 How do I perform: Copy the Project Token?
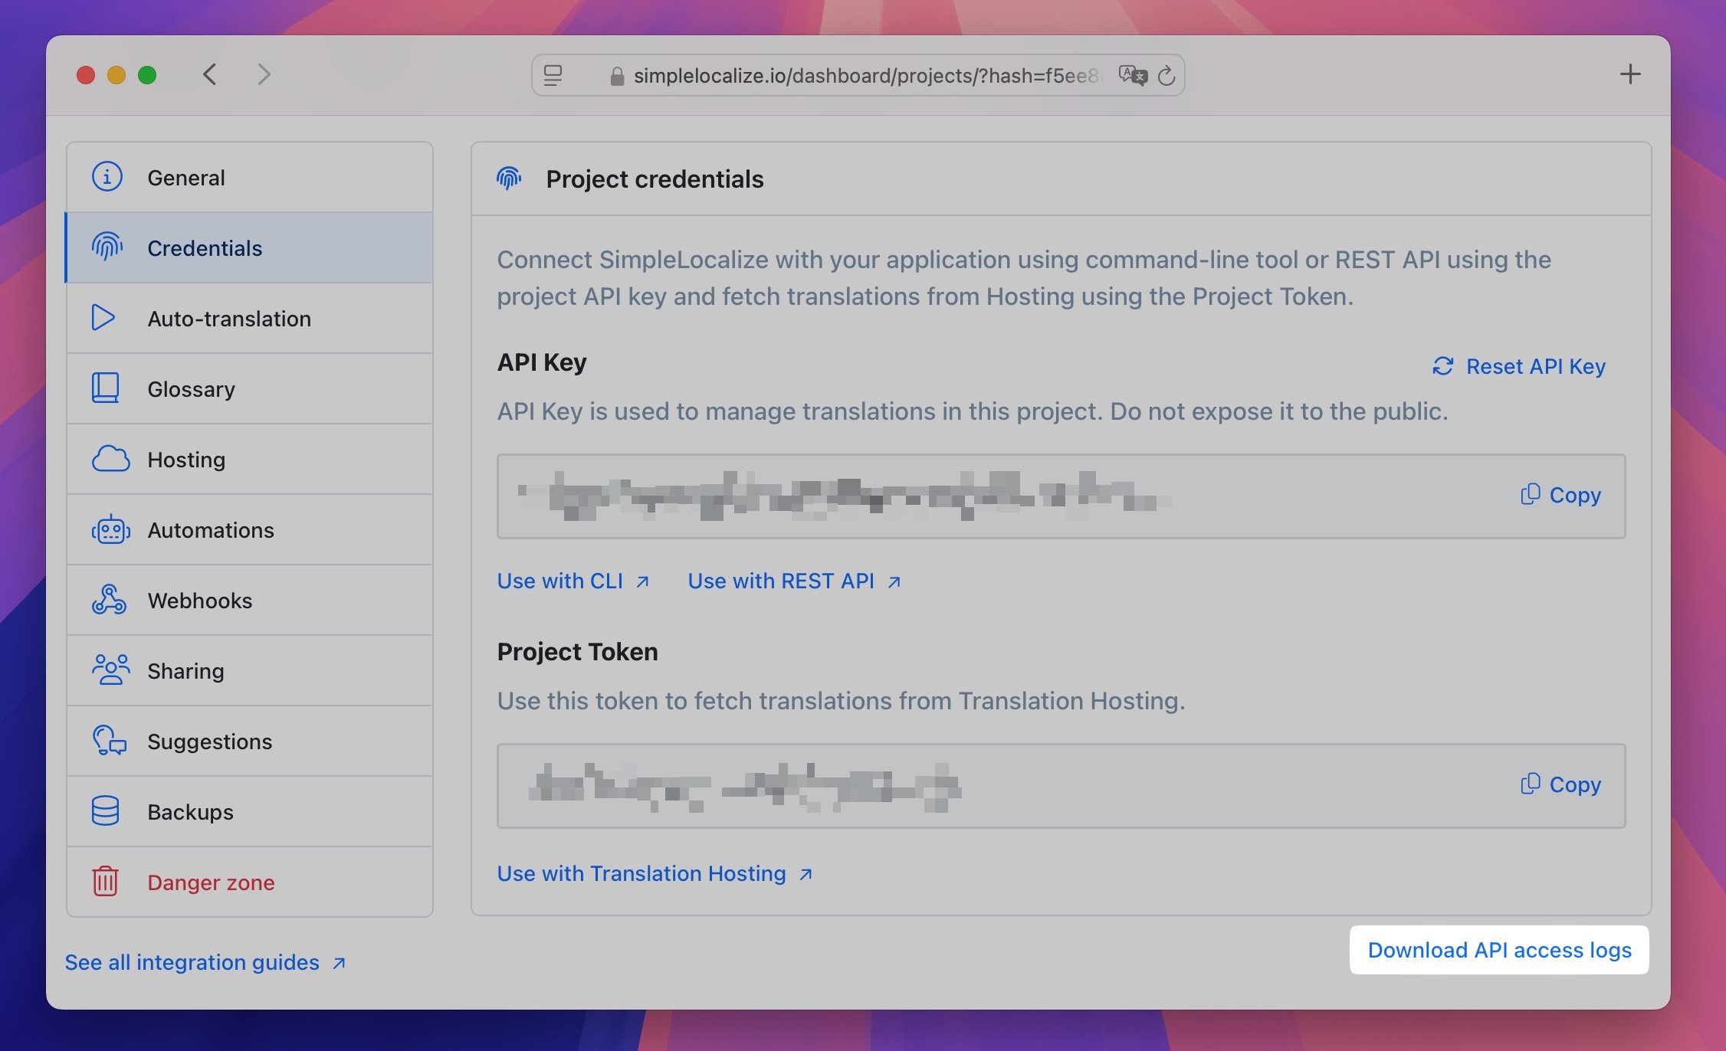(x=1560, y=784)
